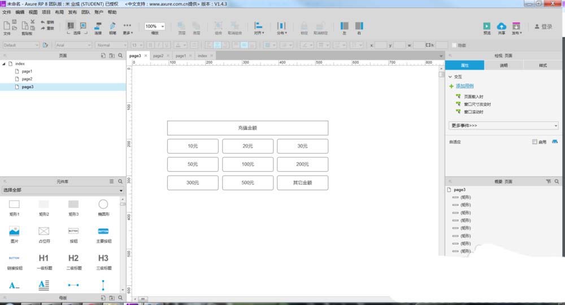Click the Preview (预览) play icon
The width and height of the screenshot is (565, 305).
[x=486, y=26]
